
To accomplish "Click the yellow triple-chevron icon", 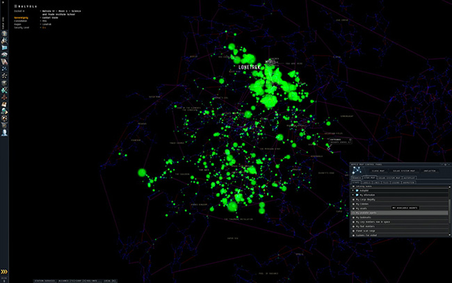I will tap(4, 272).
